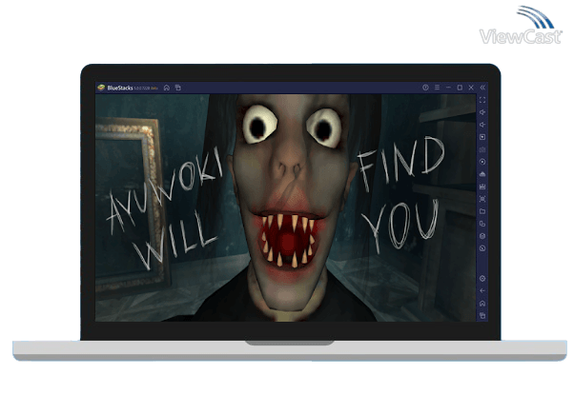Open the BlueStacks help icon
This screenshot has width=574, height=394.
click(425, 88)
